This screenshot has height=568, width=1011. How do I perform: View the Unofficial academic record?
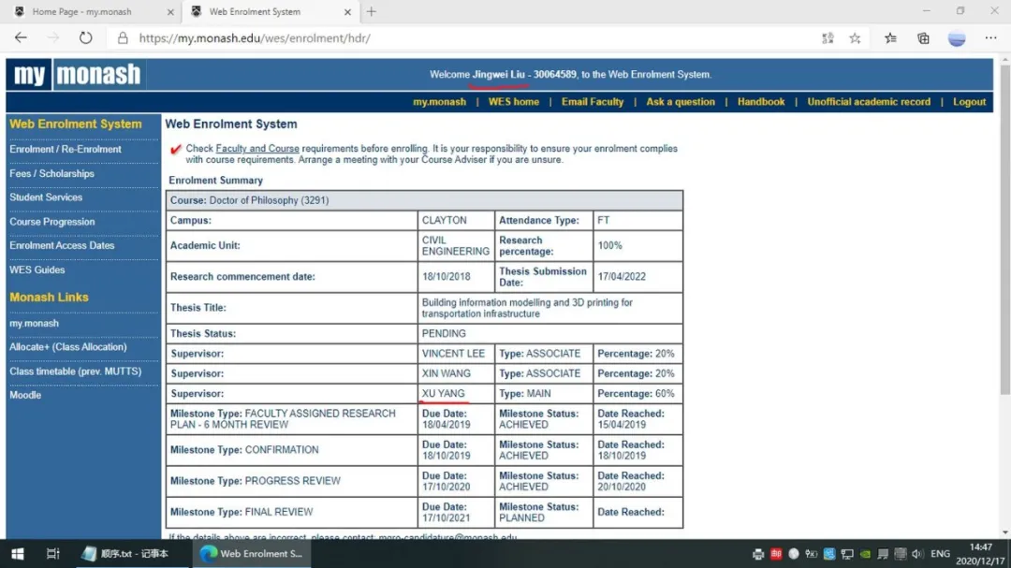(x=869, y=102)
